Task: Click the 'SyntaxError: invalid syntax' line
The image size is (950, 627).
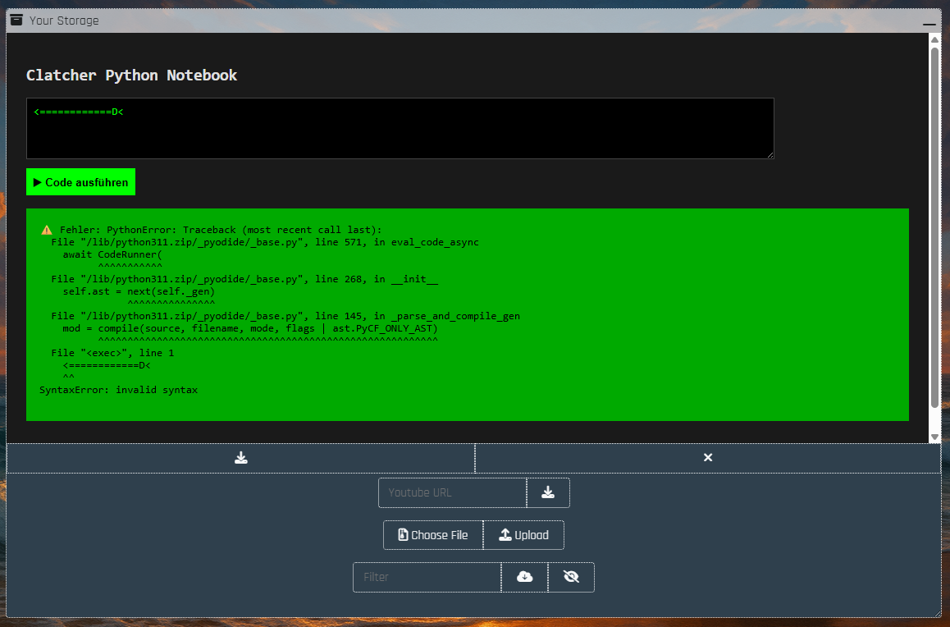Action: click(x=119, y=390)
